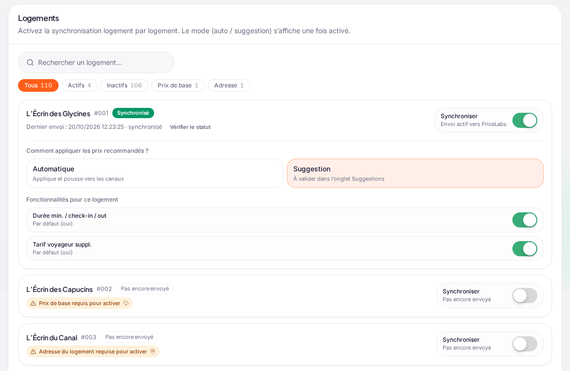
Task: Focus the Rechercher un logement search field
Action: click(x=96, y=62)
